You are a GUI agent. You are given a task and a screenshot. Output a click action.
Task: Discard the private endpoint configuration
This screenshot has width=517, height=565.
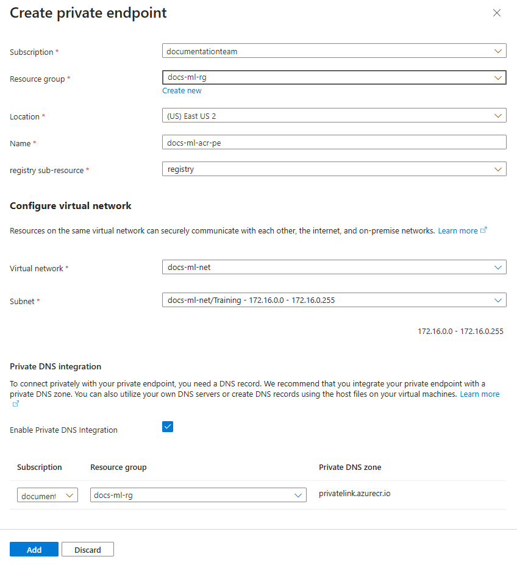coord(87,549)
